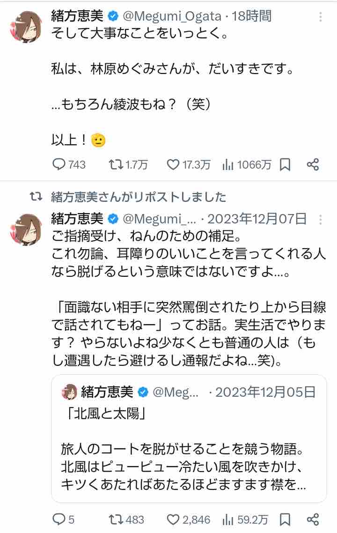This screenshot has height=533, width=337.
Task: Open the first tweet's profile avatar
Action: click(25, 28)
